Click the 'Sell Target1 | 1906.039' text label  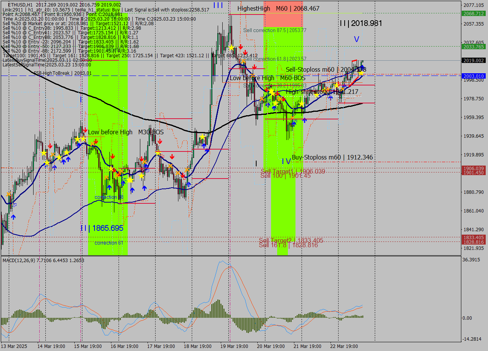[292, 171]
